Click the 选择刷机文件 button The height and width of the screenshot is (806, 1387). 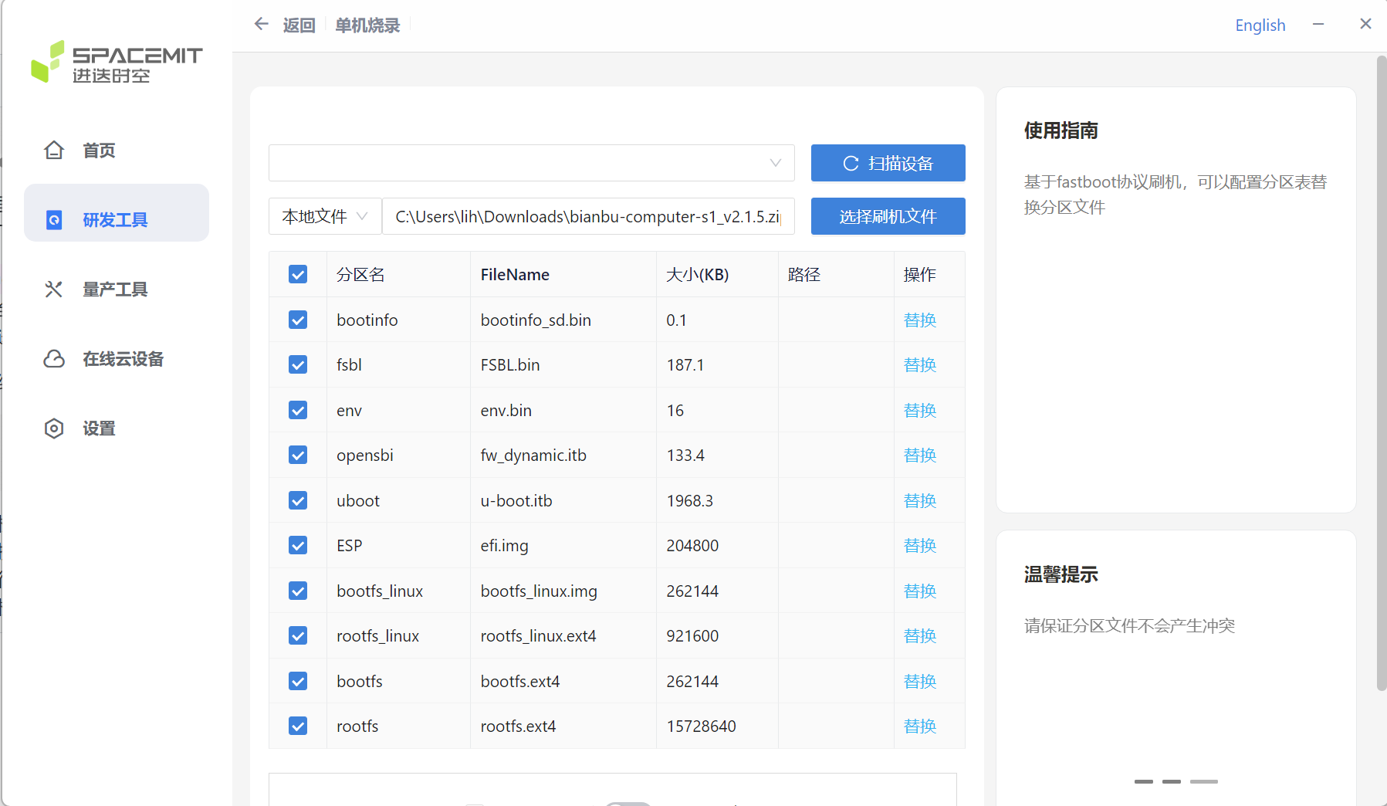coord(888,216)
